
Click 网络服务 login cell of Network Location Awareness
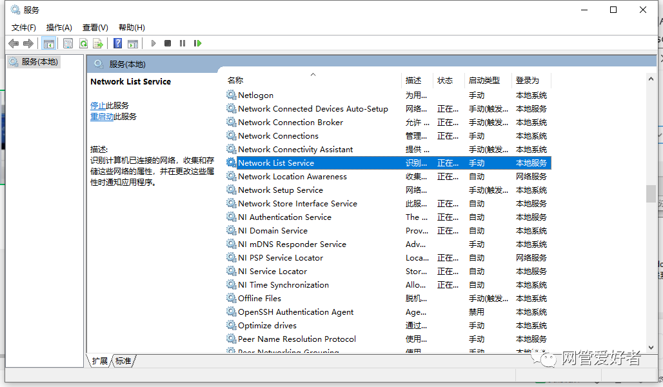531,176
